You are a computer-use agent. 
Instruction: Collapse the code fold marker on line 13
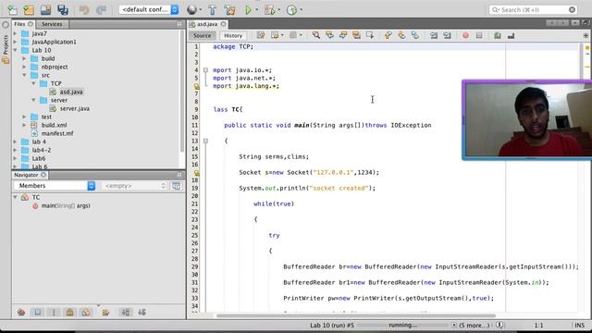pos(205,141)
